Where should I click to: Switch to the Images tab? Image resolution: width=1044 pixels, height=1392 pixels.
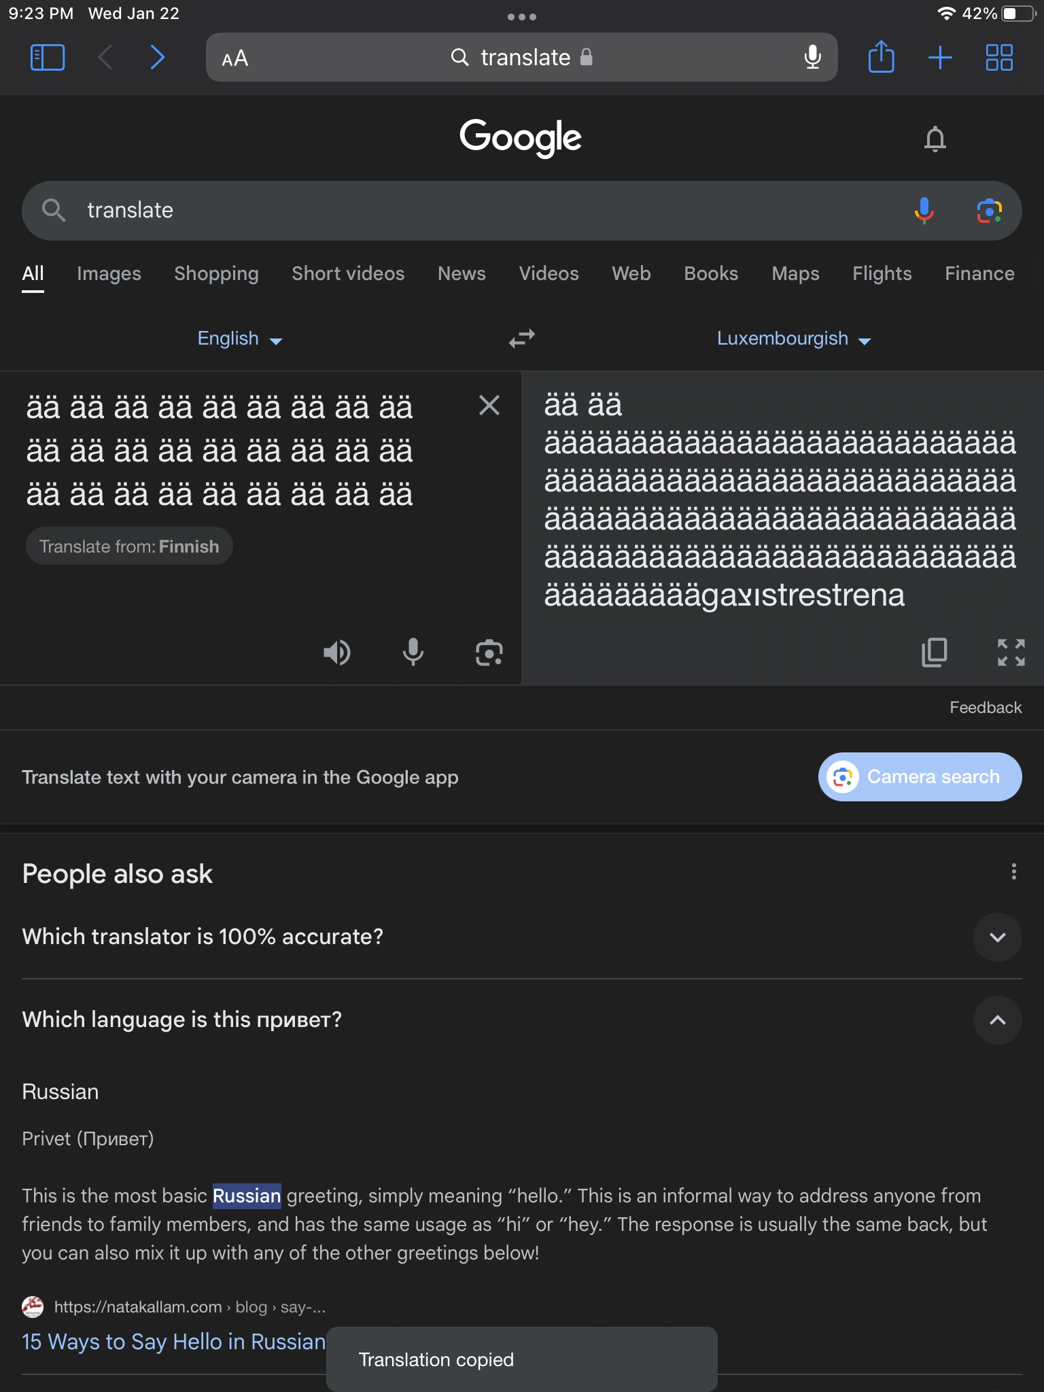[109, 274]
